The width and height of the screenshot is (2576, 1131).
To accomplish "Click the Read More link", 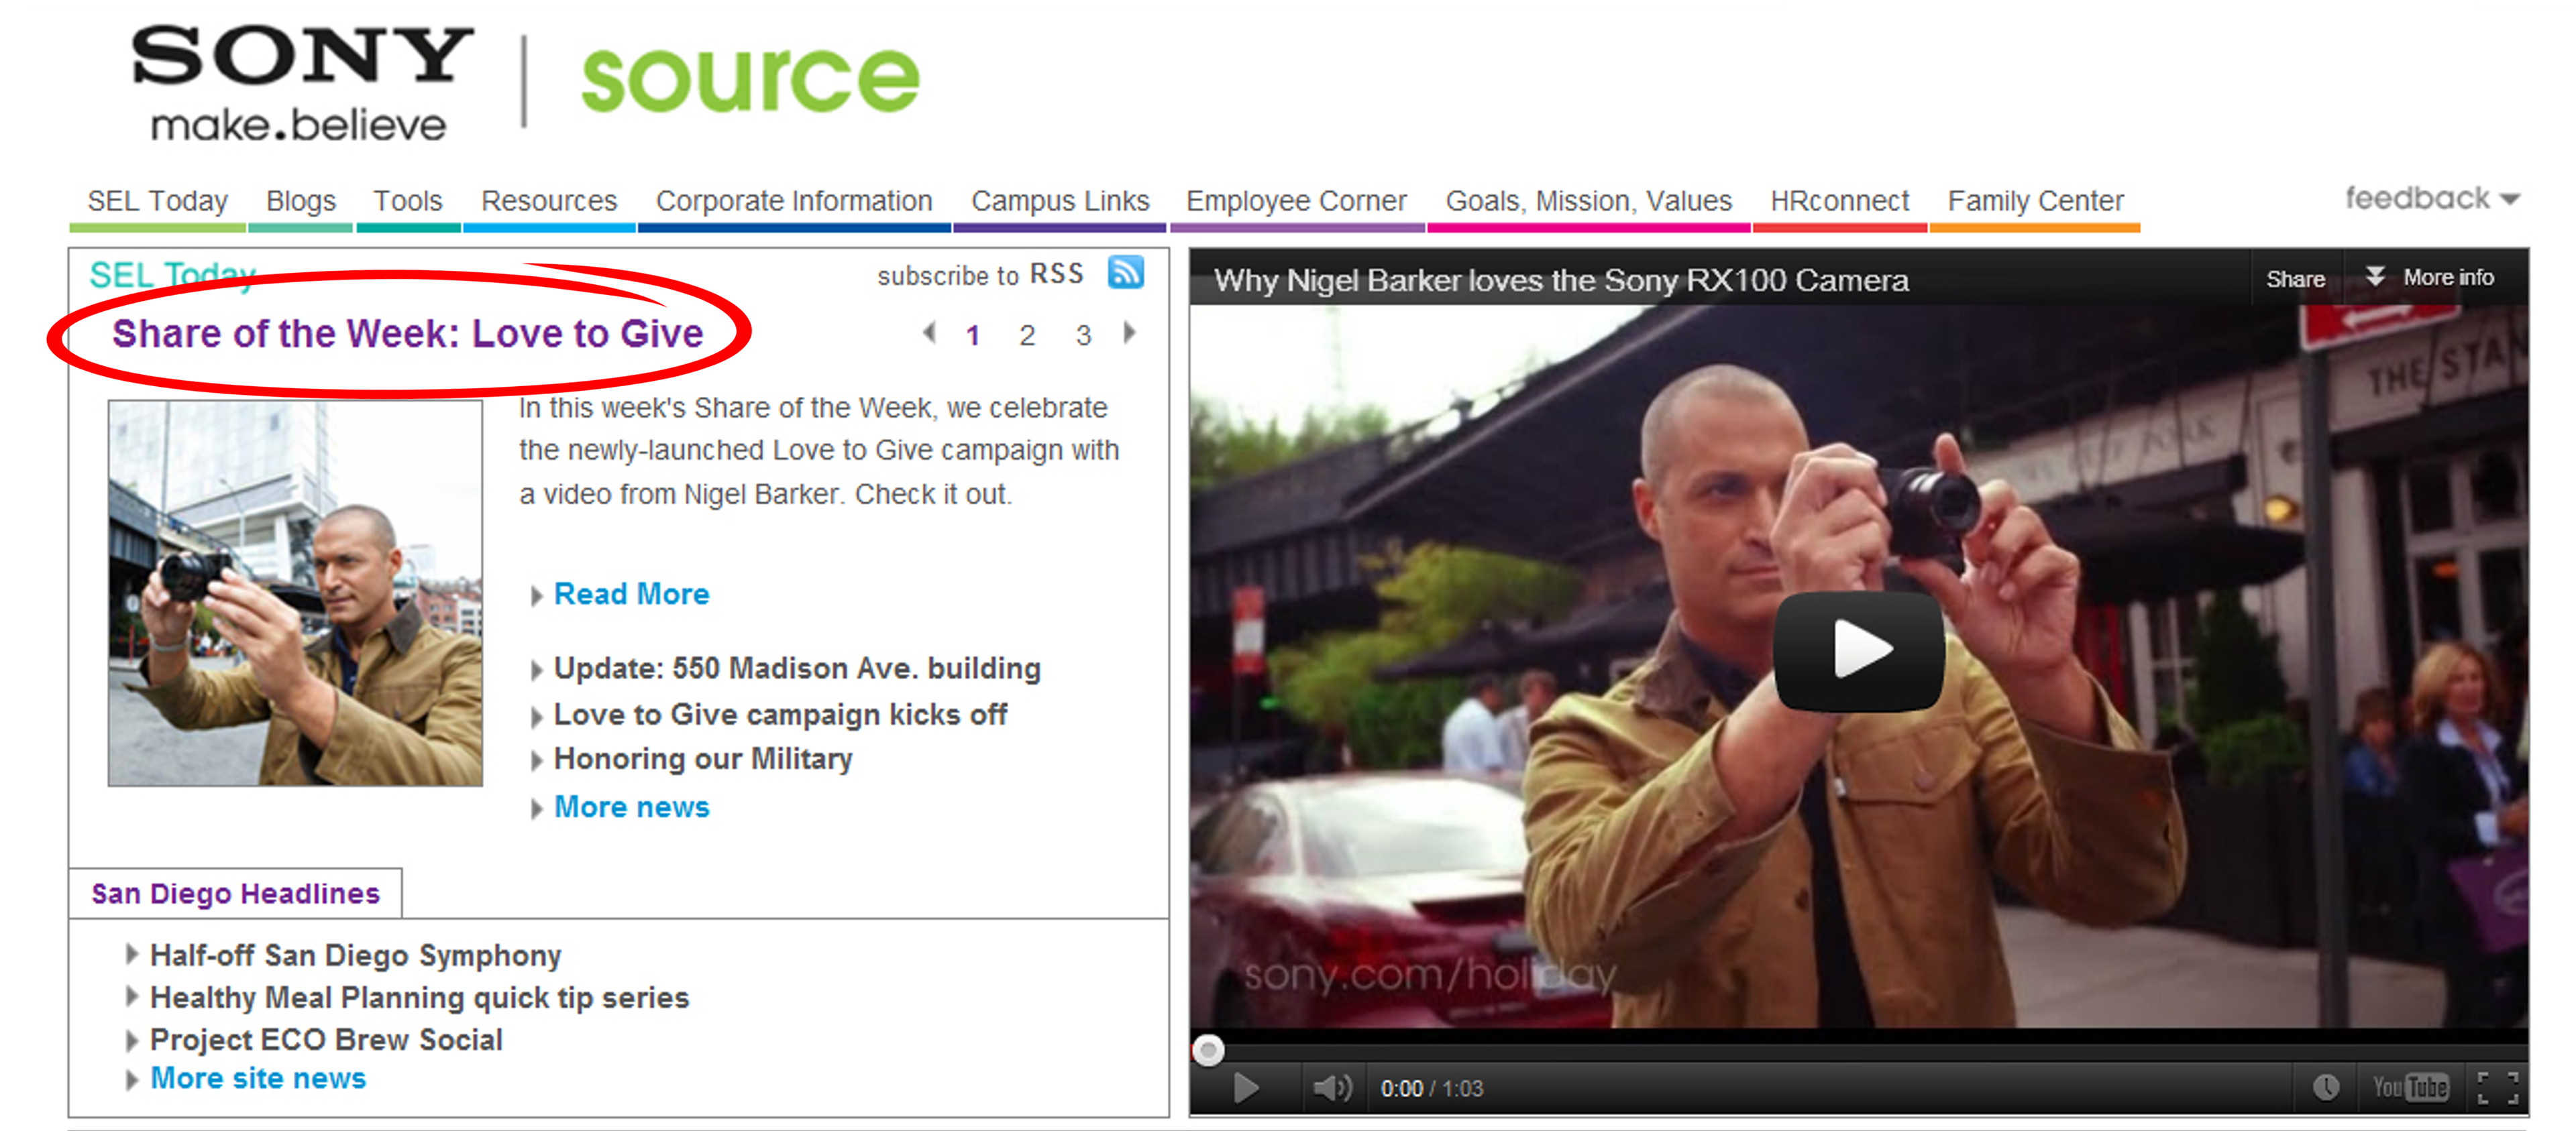I will pos(631,595).
